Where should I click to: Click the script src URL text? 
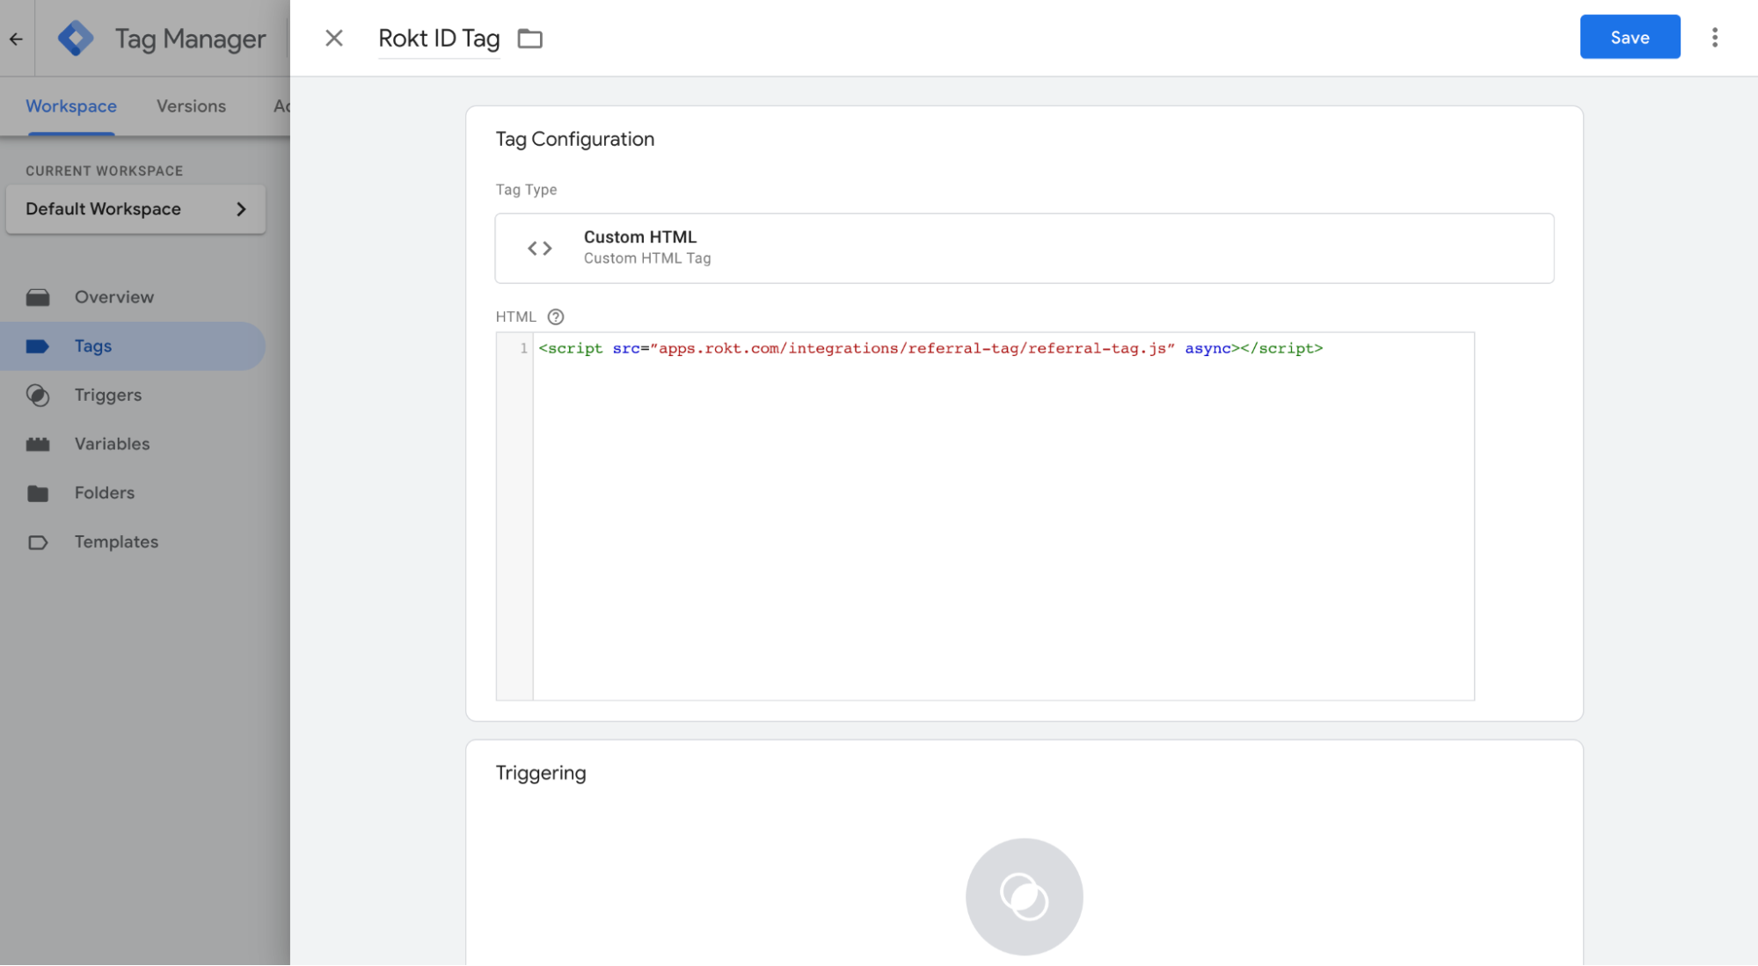[x=912, y=348]
